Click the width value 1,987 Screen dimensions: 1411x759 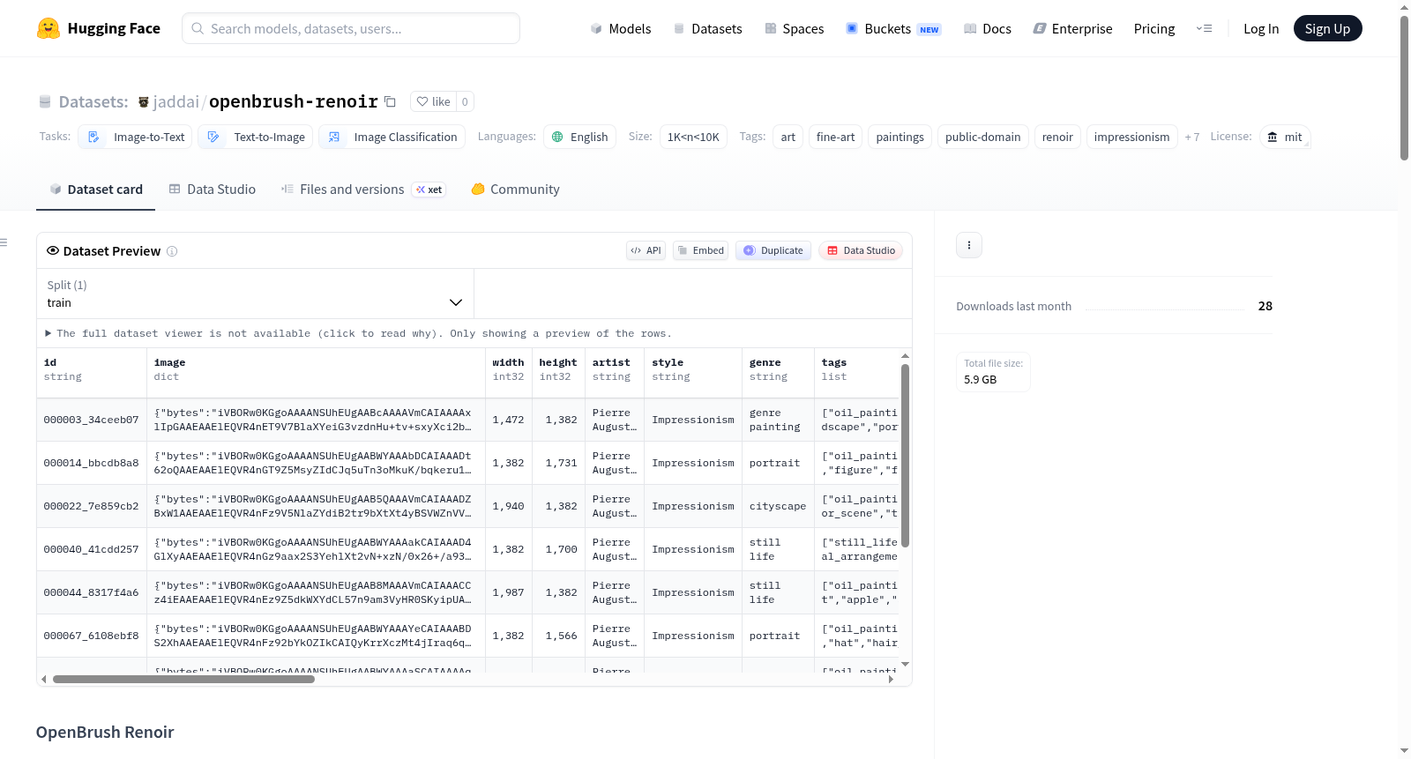pos(508,592)
